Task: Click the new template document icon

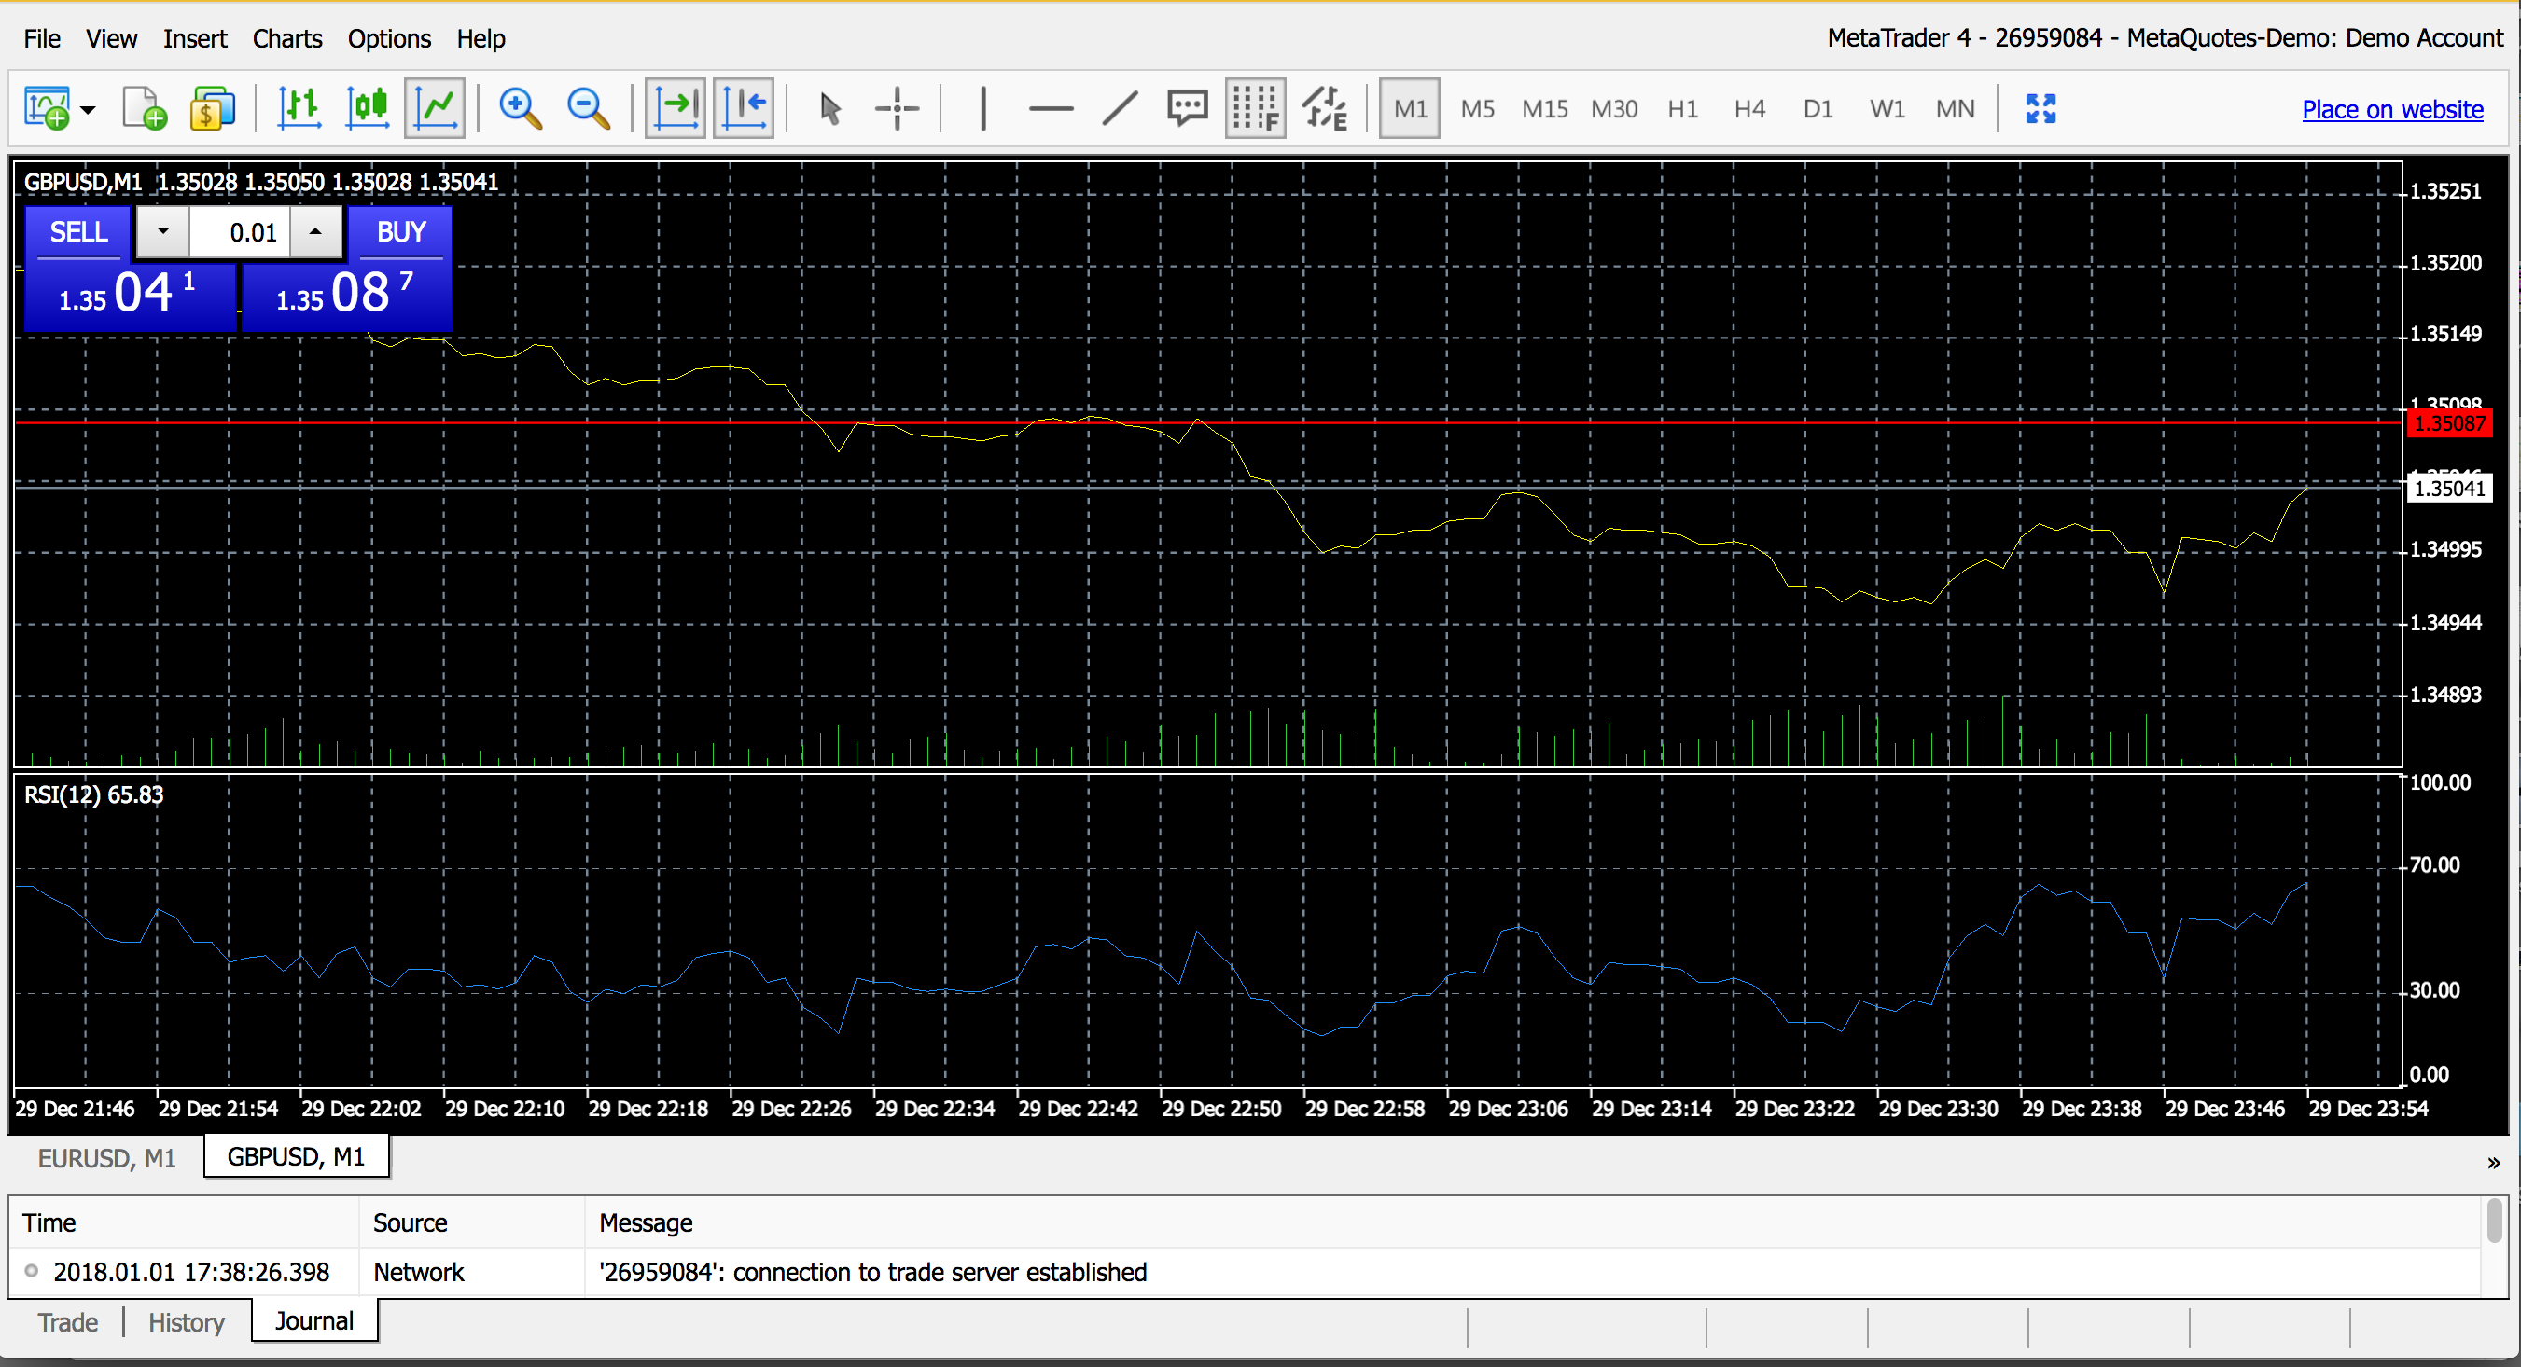Action: (x=144, y=107)
